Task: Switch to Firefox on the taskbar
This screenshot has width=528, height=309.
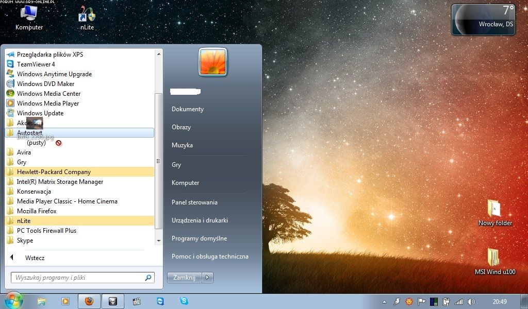Action: pyautogui.click(x=89, y=301)
